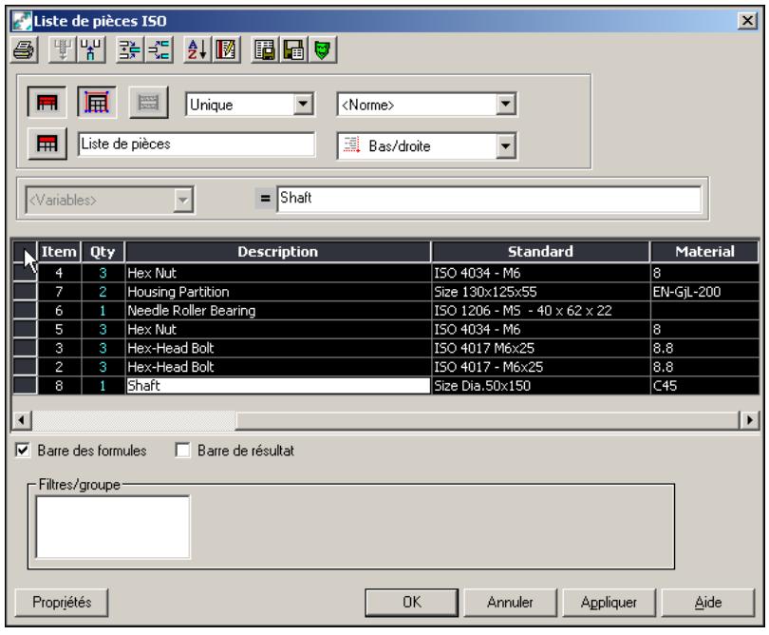Click the grayed-out stacked rows button
The width and height of the screenshot is (769, 635).
click(149, 102)
